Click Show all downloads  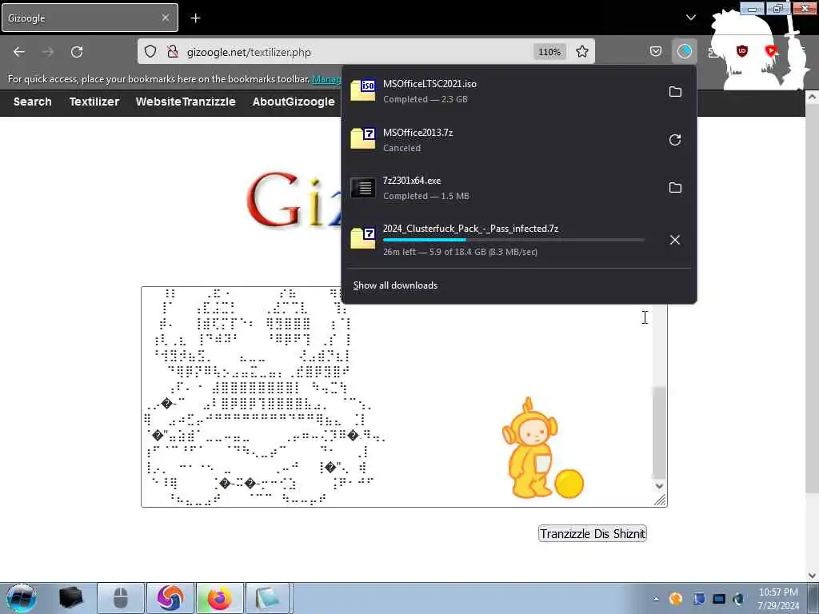(x=395, y=285)
